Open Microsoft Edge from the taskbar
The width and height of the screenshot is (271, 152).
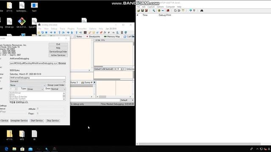[x=6, y=149]
